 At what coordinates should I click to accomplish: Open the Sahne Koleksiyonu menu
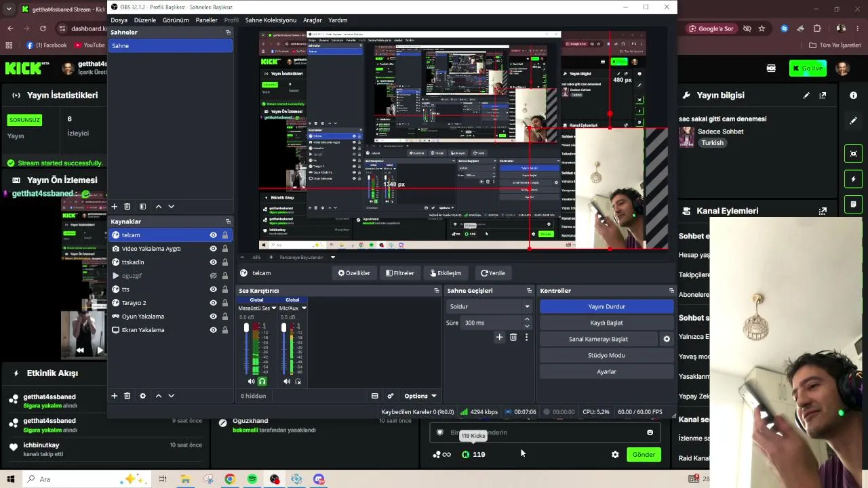point(271,20)
